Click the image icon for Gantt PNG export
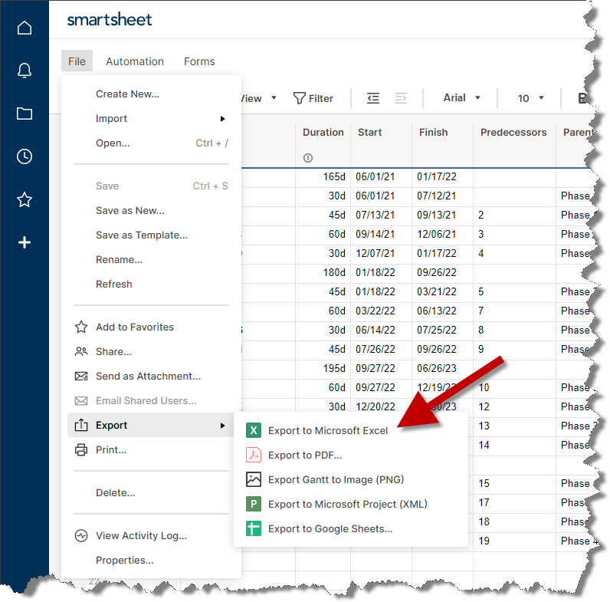Screen dimensions: 610x602 [x=254, y=479]
